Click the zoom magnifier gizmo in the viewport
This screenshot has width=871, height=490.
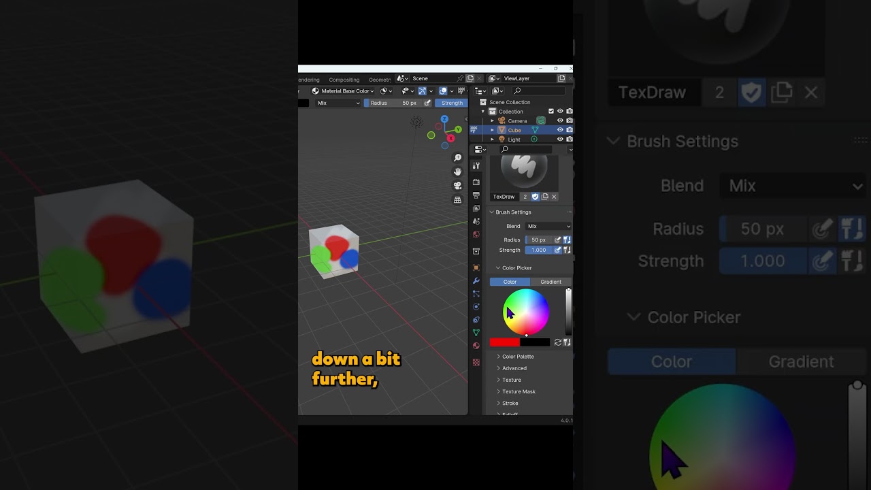point(457,158)
